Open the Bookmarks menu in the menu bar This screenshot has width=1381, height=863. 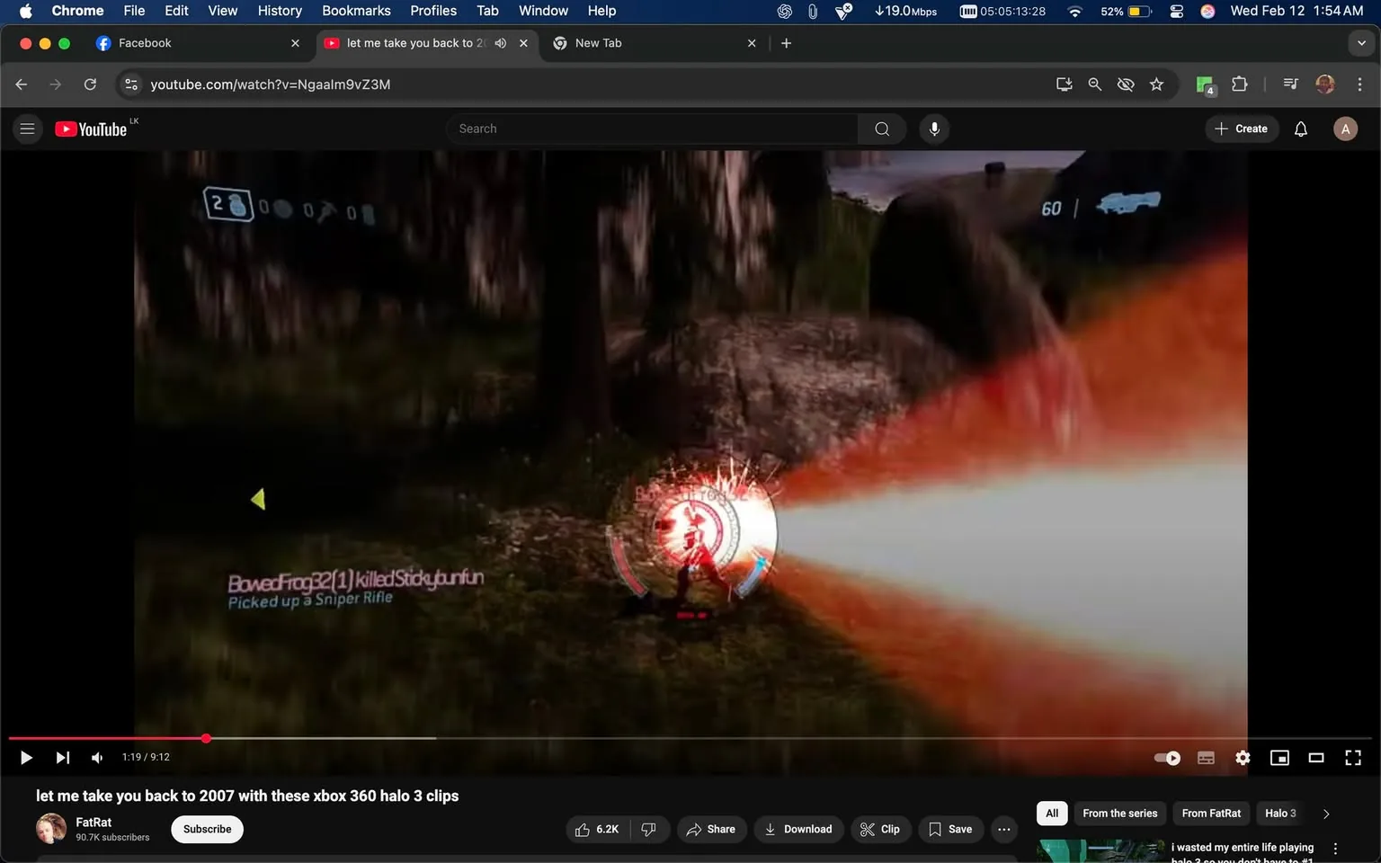[x=356, y=10]
